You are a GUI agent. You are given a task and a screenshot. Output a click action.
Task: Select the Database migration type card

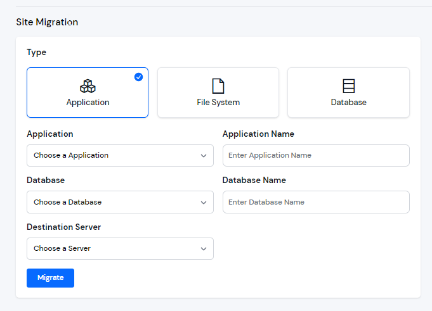click(x=348, y=92)
